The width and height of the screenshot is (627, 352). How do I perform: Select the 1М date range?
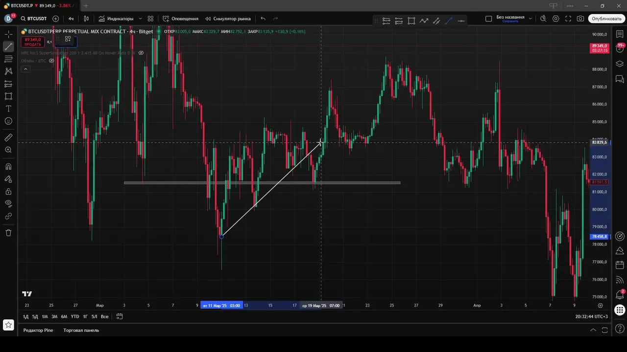(45, 316)
